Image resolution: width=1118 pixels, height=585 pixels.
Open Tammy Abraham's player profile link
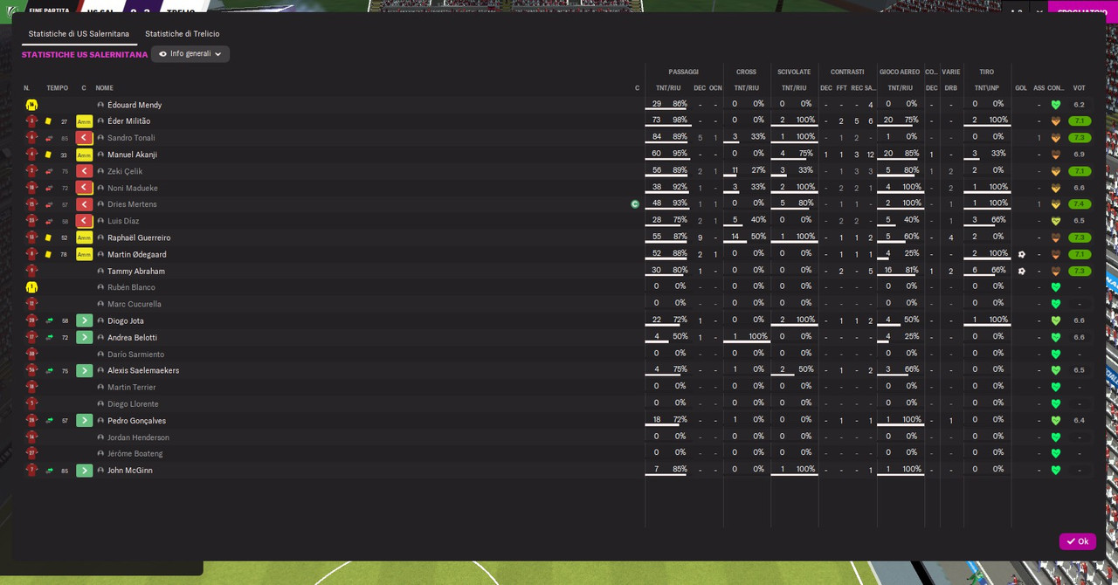click(x=136, y=271)
